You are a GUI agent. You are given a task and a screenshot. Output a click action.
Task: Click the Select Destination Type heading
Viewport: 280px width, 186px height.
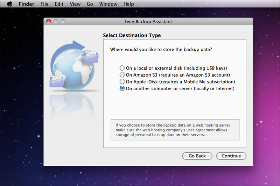(132, 35)
